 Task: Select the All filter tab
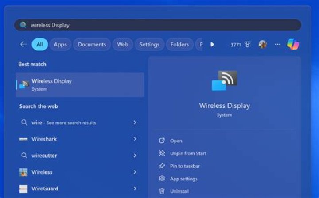coord(40,44)
